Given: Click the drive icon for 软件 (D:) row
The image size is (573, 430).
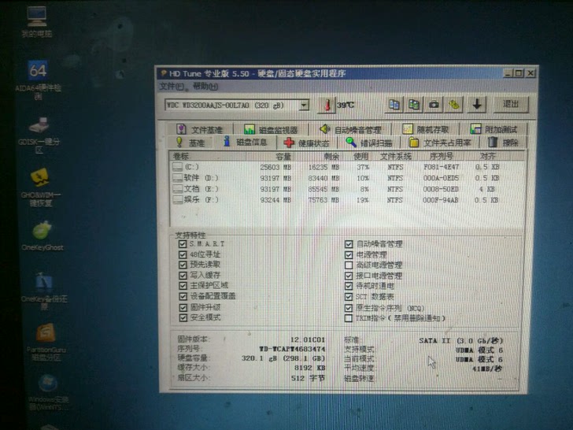Looking at the screenshot, I should pos(178,178).
